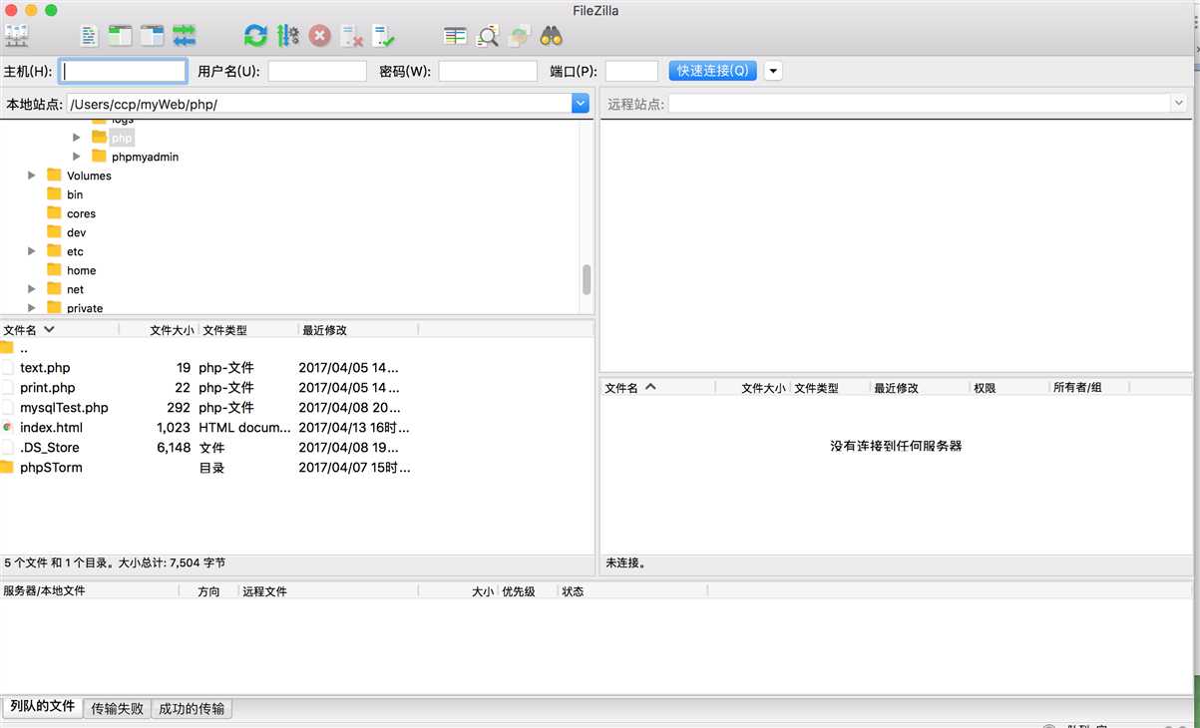
Task: Toggle message log display icon
Action: pos(89,37)
